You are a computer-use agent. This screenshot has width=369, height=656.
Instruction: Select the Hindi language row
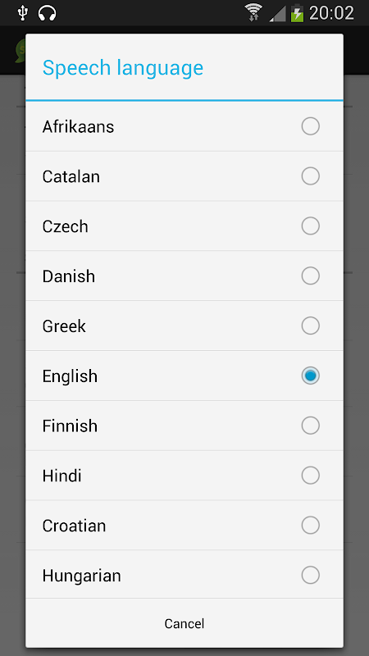pyautogui.click(x=184, y=476)
